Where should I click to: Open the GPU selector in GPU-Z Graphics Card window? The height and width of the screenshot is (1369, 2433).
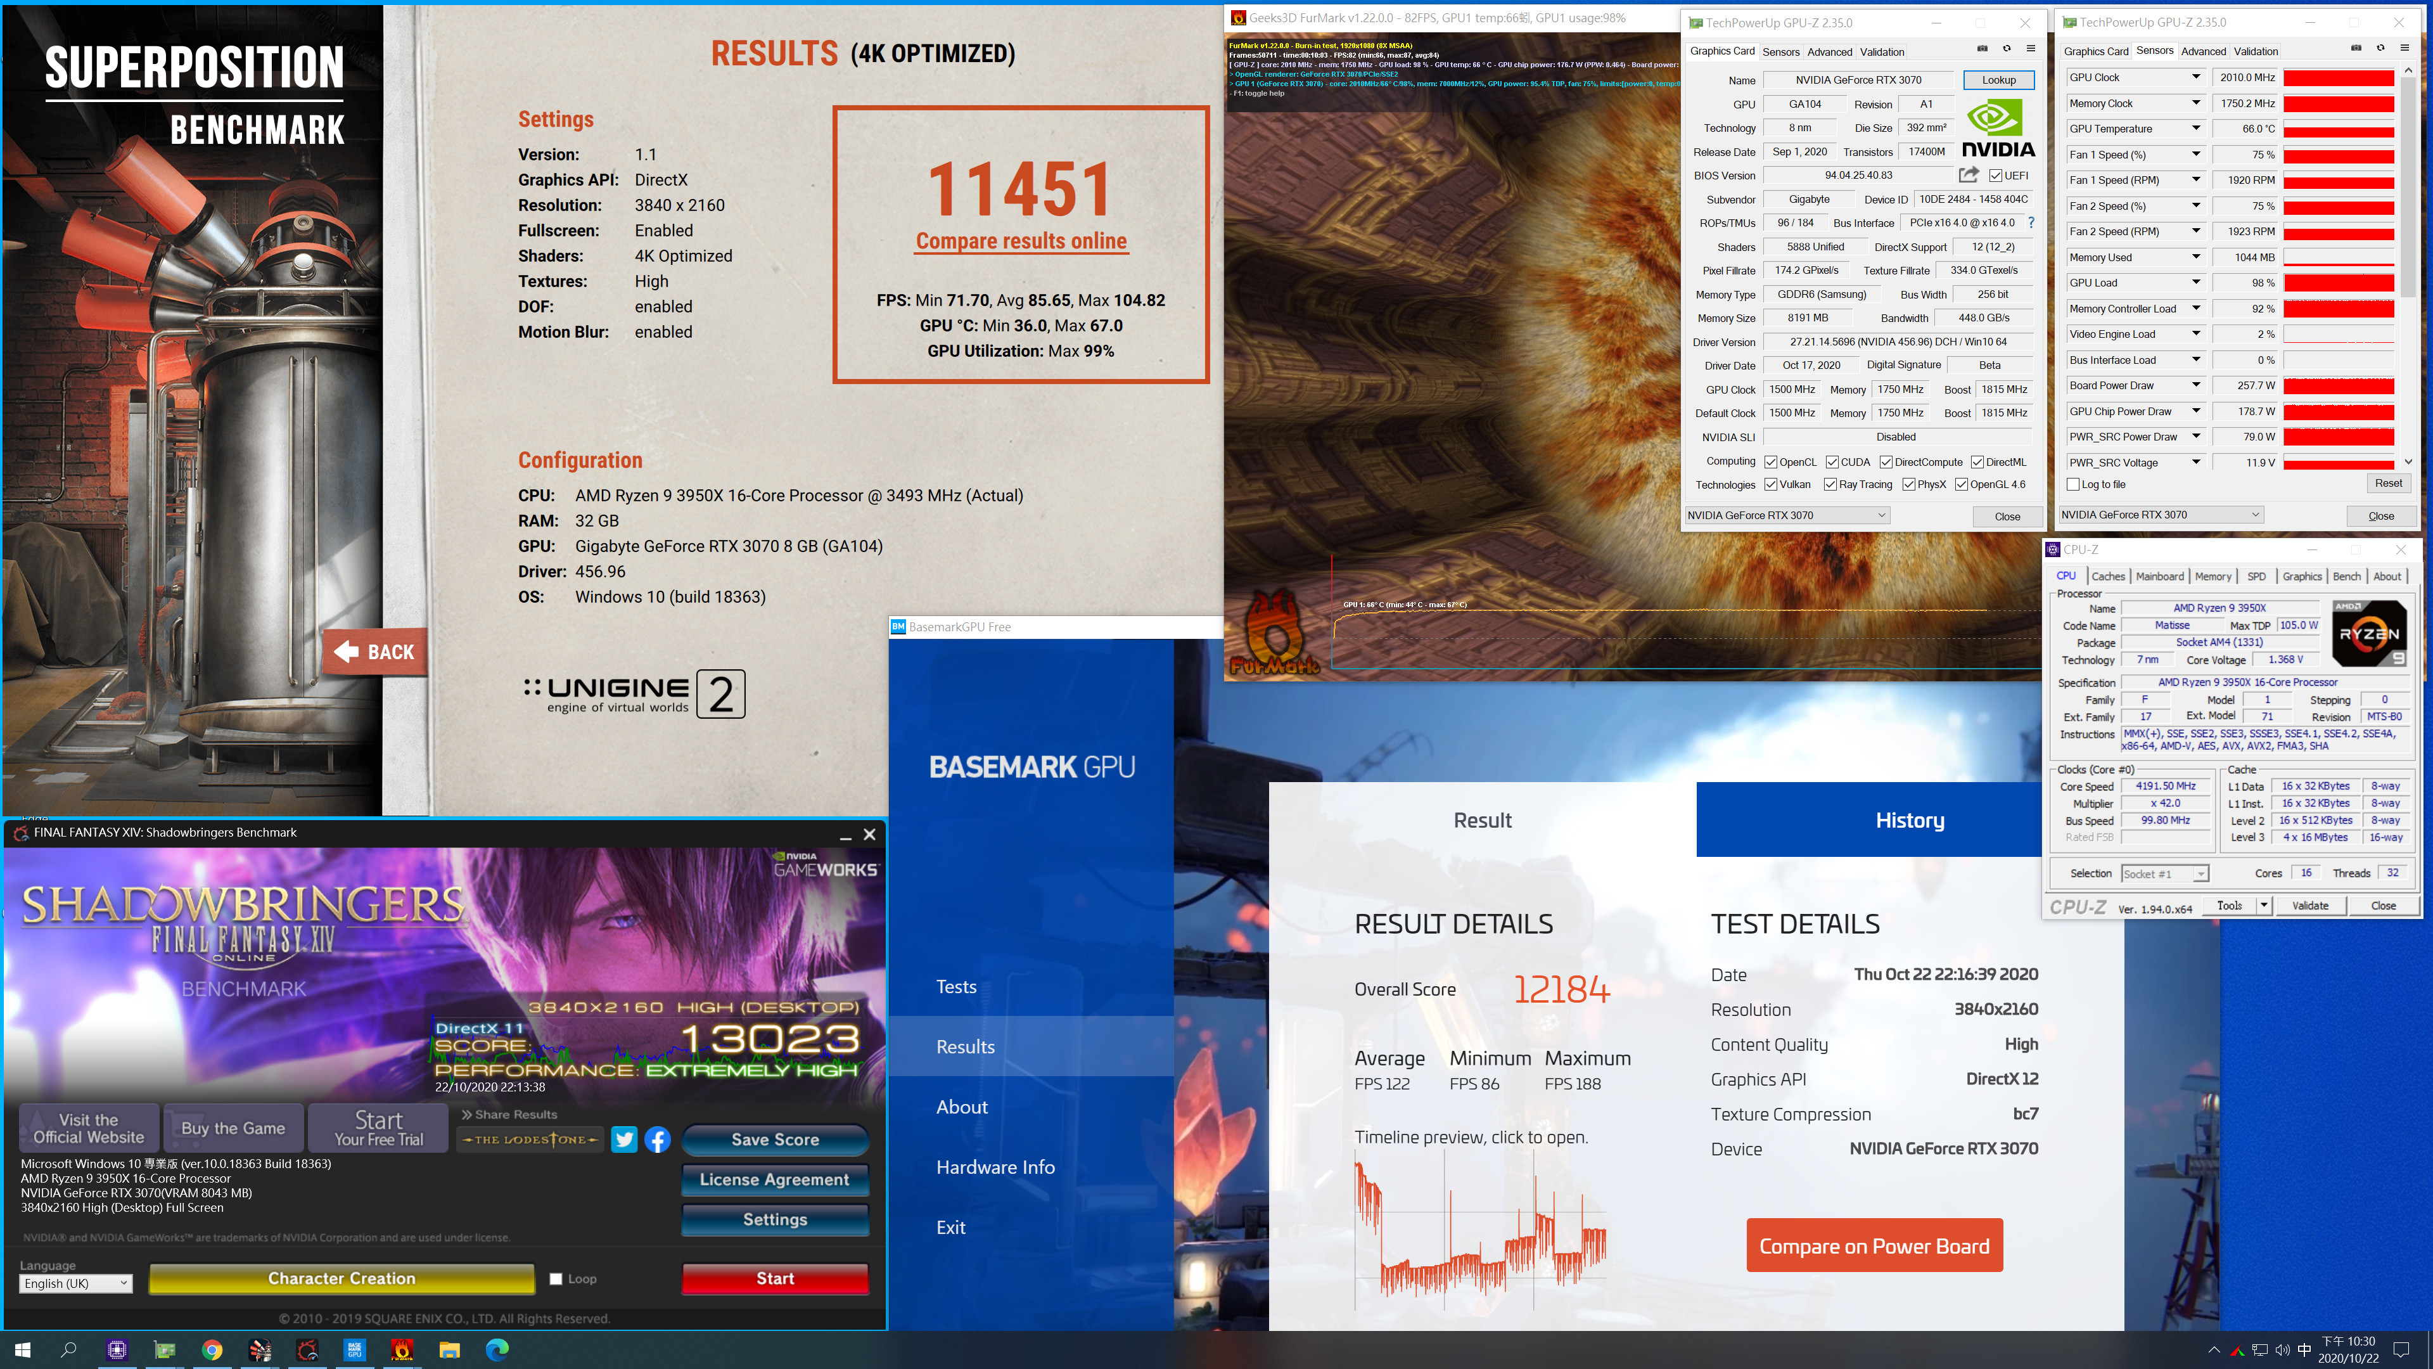[x=1787, y=515]
